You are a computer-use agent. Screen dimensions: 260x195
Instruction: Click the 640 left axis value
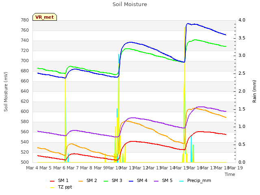click(x=25, y=91)
